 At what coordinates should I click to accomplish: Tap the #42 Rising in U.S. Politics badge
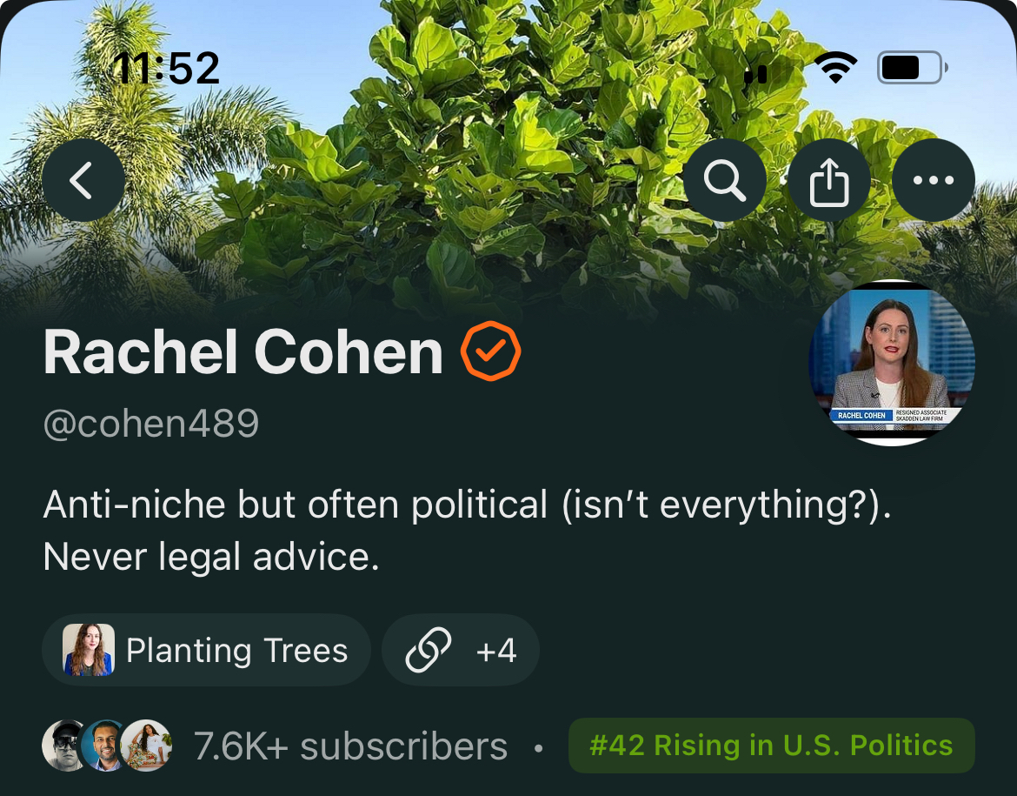click(771, 746)
